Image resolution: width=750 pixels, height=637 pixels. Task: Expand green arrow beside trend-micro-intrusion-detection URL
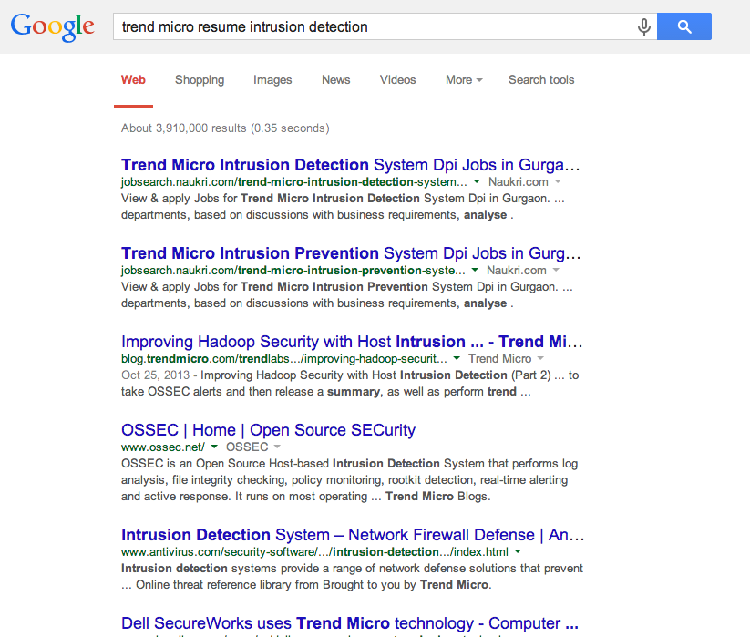[x=477, y=181]
